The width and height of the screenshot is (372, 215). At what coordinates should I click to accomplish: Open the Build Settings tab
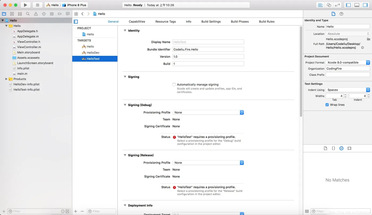(x=211, y=22)
